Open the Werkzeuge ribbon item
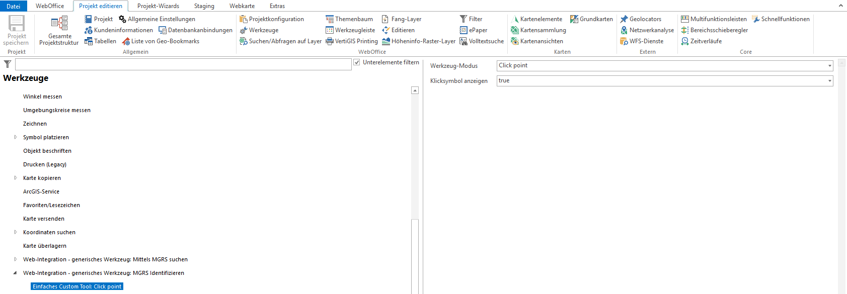Screen dimensions: 847x294 click(259, 30)
